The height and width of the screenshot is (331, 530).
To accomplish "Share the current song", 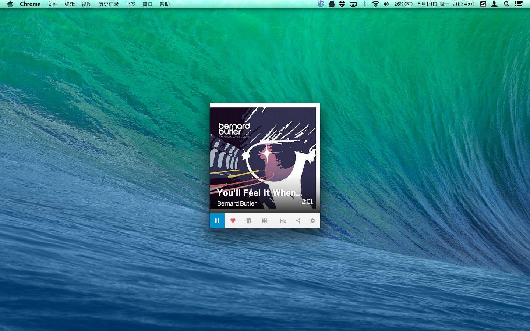I will tap(298, 221).
